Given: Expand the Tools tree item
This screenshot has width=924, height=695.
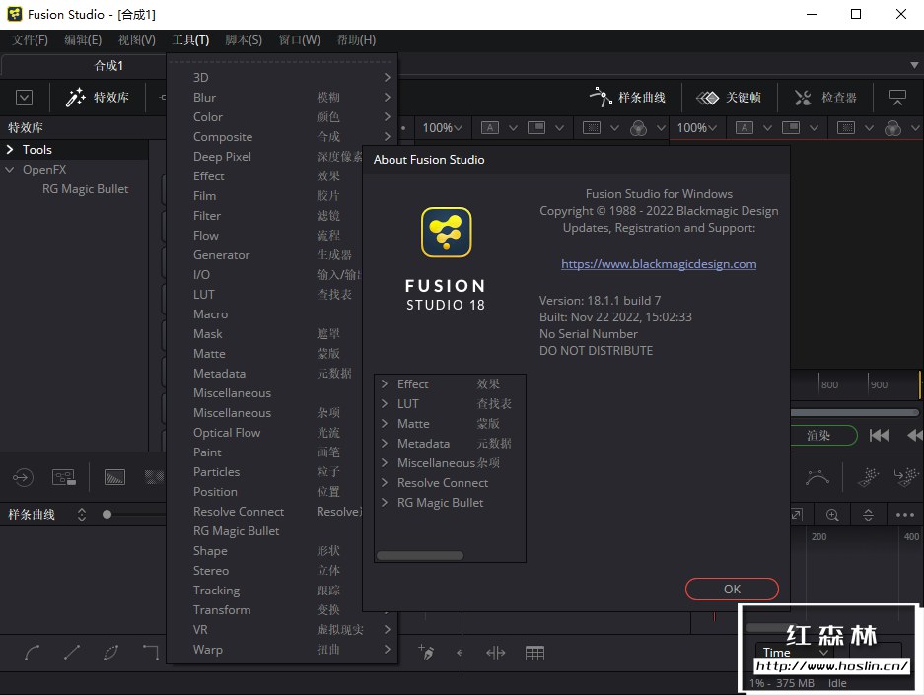Looking at the screenshot, I should pos(10,150).
